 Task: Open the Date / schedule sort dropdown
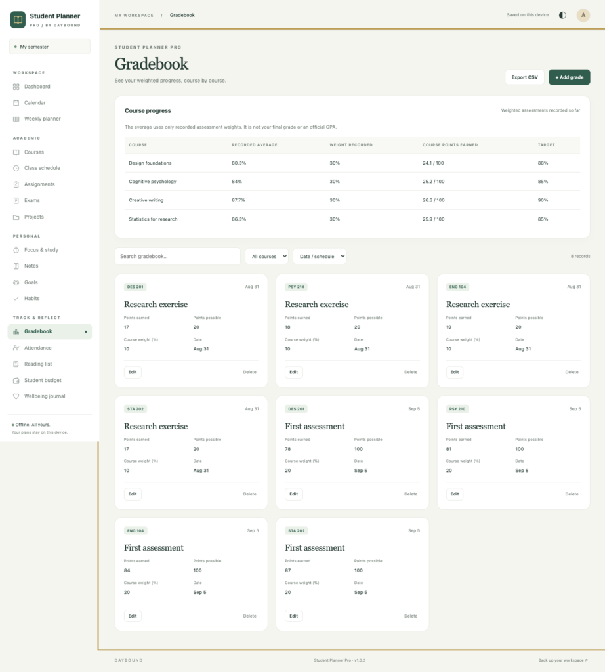coord(320,257)
